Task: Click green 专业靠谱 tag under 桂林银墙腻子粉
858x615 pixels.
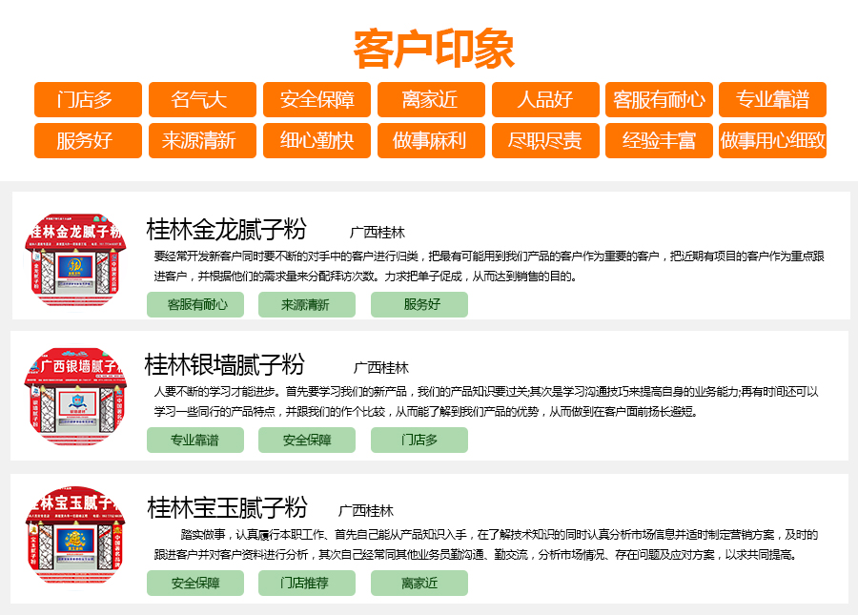Action: click(195, 440)
